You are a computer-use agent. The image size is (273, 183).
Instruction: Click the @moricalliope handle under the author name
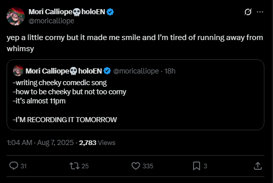coord(51,21)
